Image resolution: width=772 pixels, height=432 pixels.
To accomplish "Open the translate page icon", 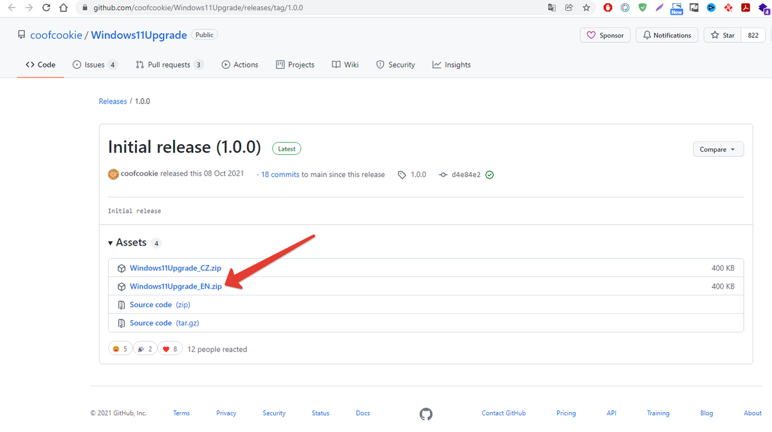I will click(551, 8).
